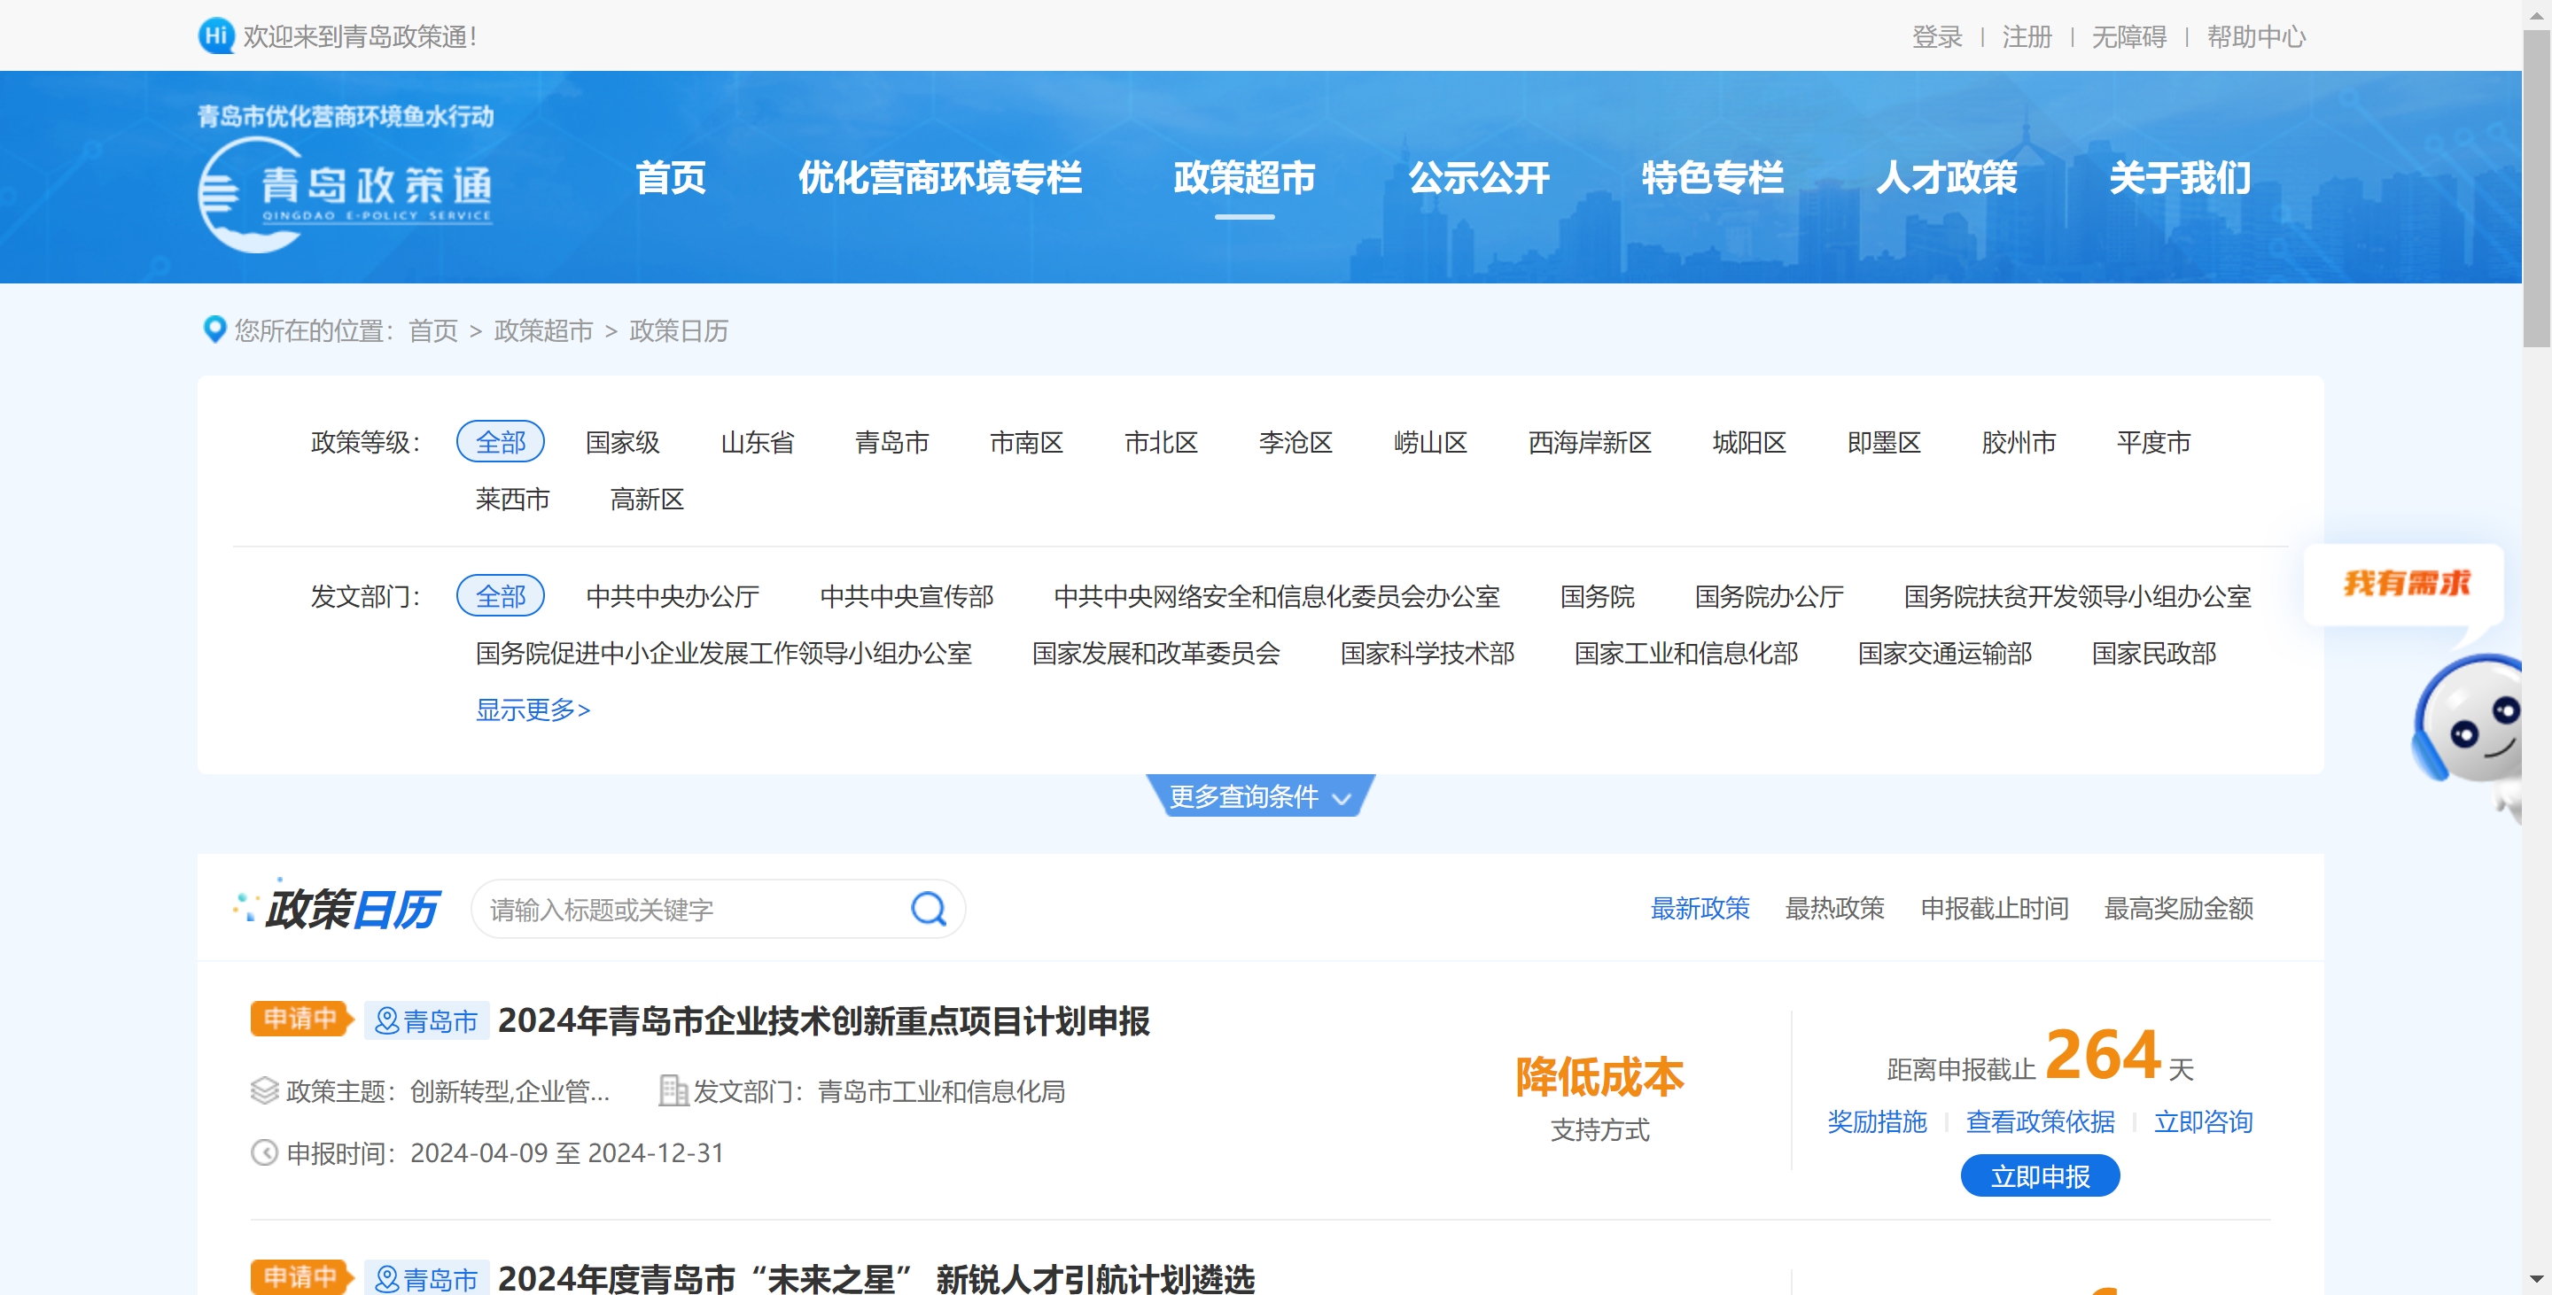Select 国家工业和信息化部 department filter
2552x1295 pixels.
[1685, 653]
